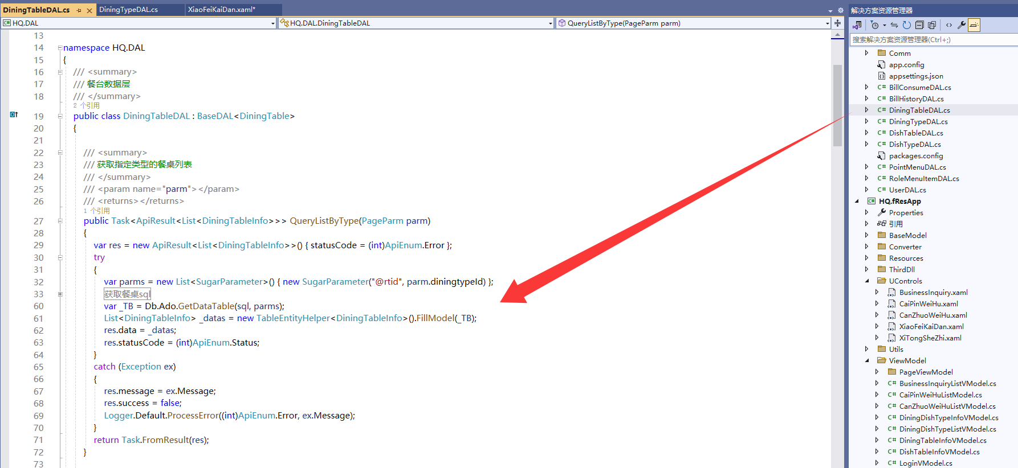Select XiTongSheZhi.xaml file
The height and width of the screenshot is (468, 1018).
(930, 338)
